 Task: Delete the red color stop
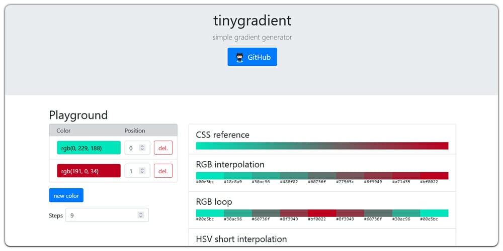[x=163, y=171]
